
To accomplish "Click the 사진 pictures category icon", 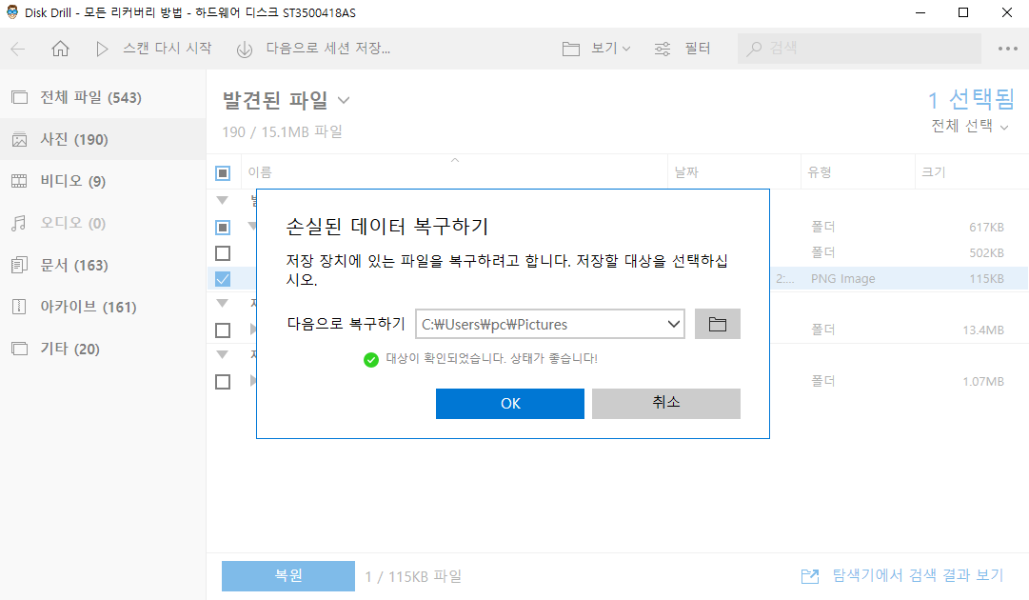I will (20, 140).
